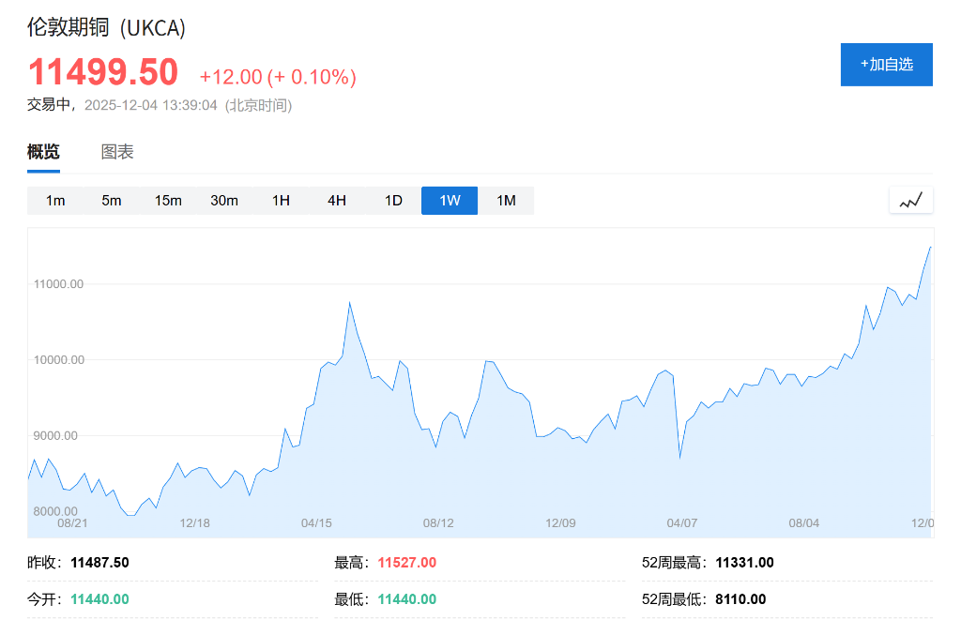Screen dimensions: 961x635
Task: Click the 最高 value 11527.00
Action: coord(406,562)
